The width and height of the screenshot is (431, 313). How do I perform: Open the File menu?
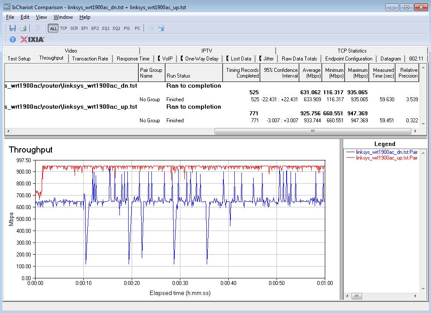[10, 17]
